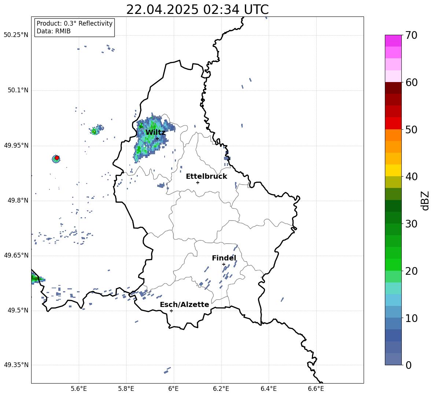Click the cross marker below Ettelbruck
Image resolution: width=434 pixels, height=396 pixels.
pyautogui.click(x=198, y=182)
